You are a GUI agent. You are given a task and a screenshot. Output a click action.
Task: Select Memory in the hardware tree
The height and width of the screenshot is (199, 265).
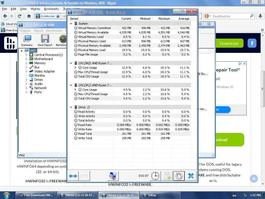point(40,63)
